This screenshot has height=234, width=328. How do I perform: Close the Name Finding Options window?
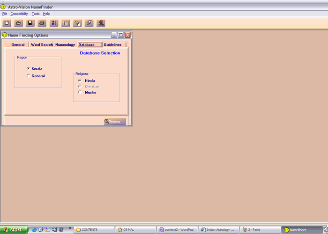127,35
